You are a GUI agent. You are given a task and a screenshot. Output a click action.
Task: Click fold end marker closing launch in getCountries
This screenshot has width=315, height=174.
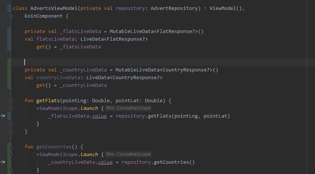click(x=11, y=170)
